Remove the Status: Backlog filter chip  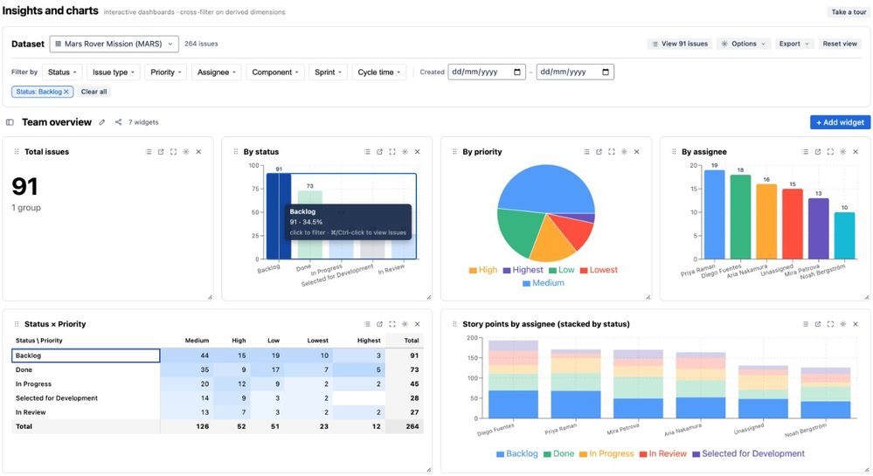pyautogui.click(x=66, y=92)
